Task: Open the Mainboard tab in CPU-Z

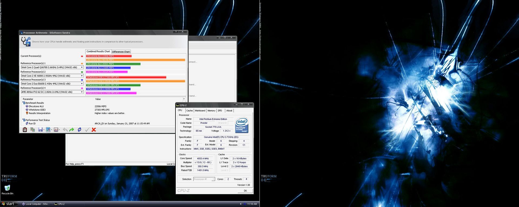Action: coord(200,111)
